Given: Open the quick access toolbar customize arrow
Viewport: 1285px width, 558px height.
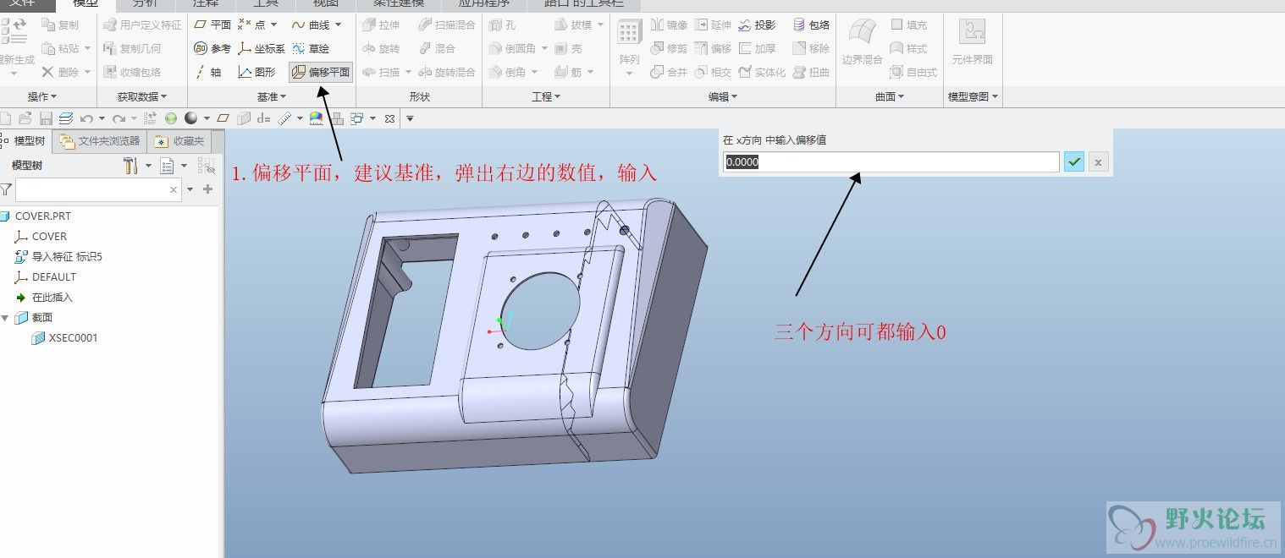Looking at the screenshot, I should click(410, 118).
